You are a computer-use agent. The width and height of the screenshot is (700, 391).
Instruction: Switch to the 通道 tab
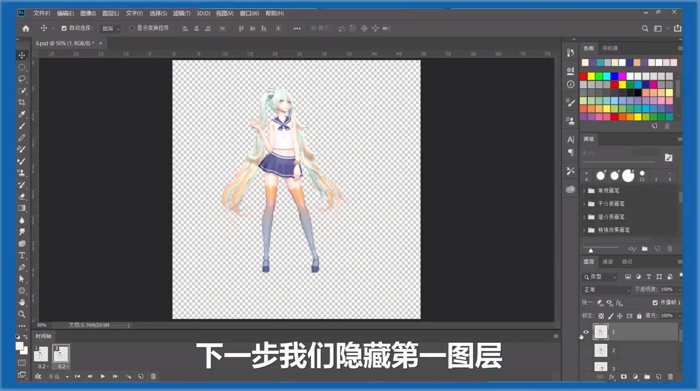[x=608, y=262]
